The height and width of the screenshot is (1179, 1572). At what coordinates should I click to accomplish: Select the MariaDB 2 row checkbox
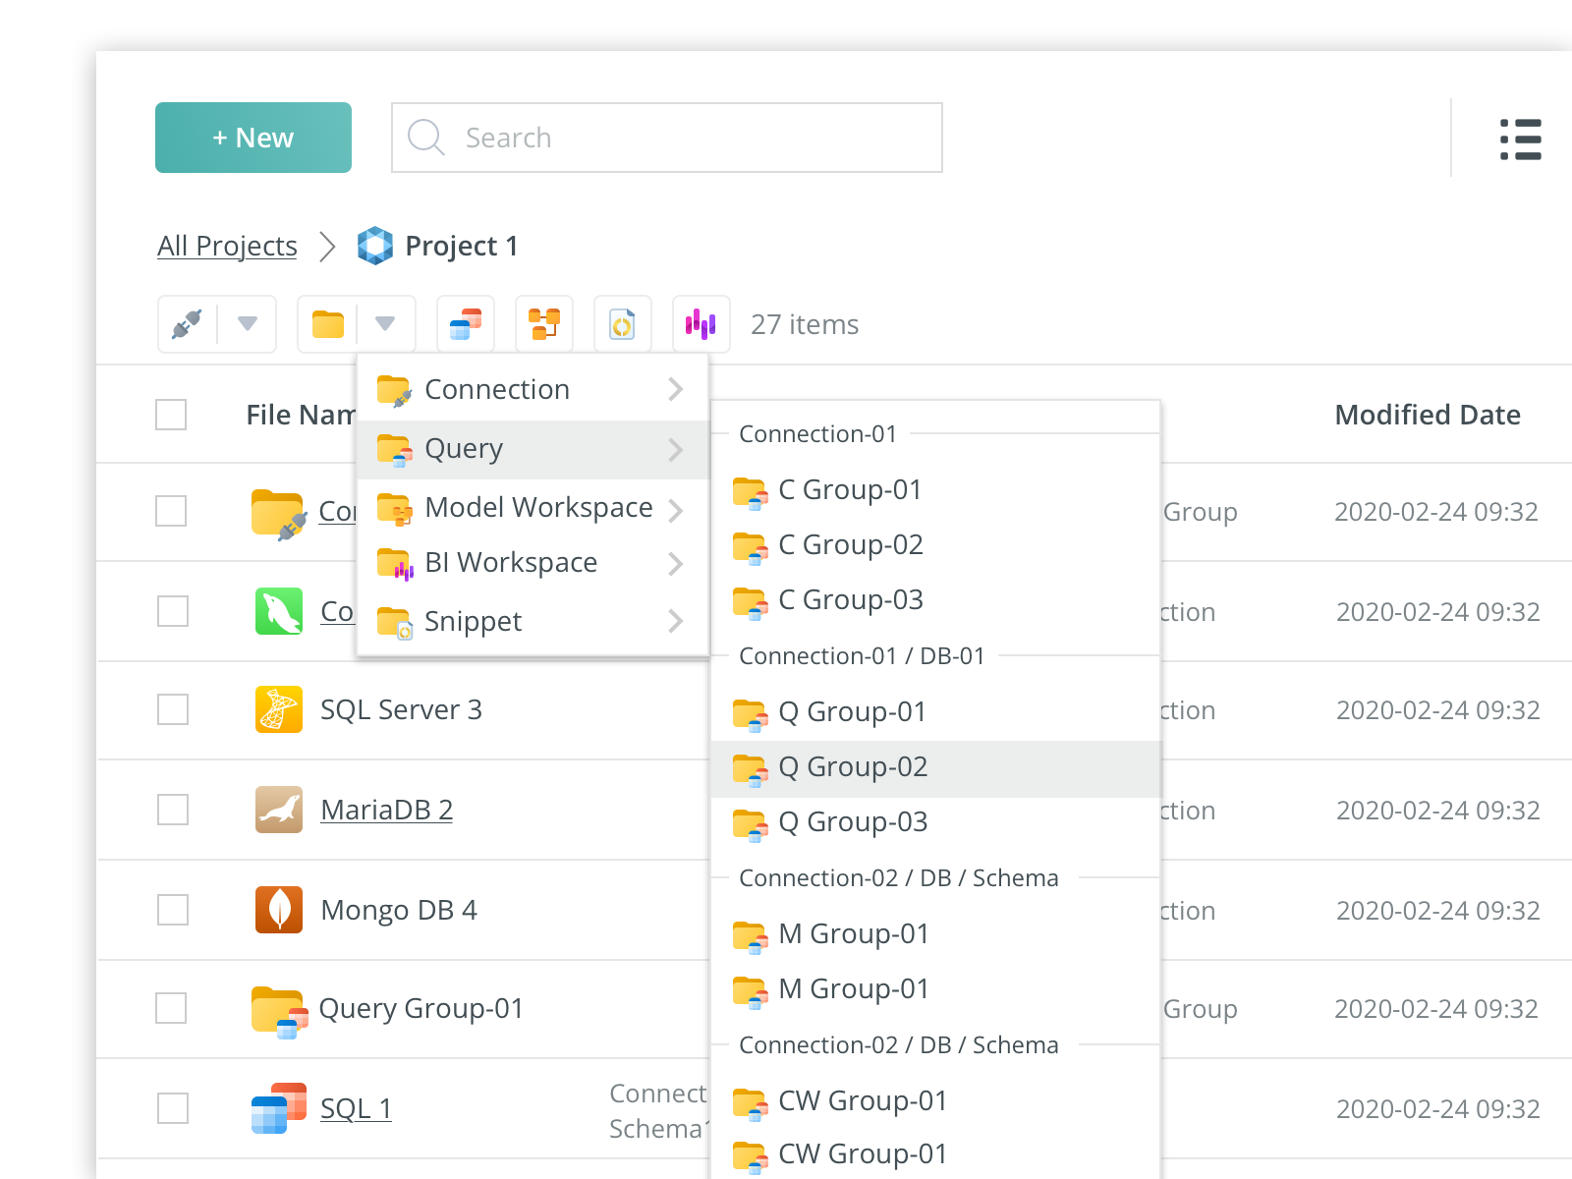(x=173, y=810)
